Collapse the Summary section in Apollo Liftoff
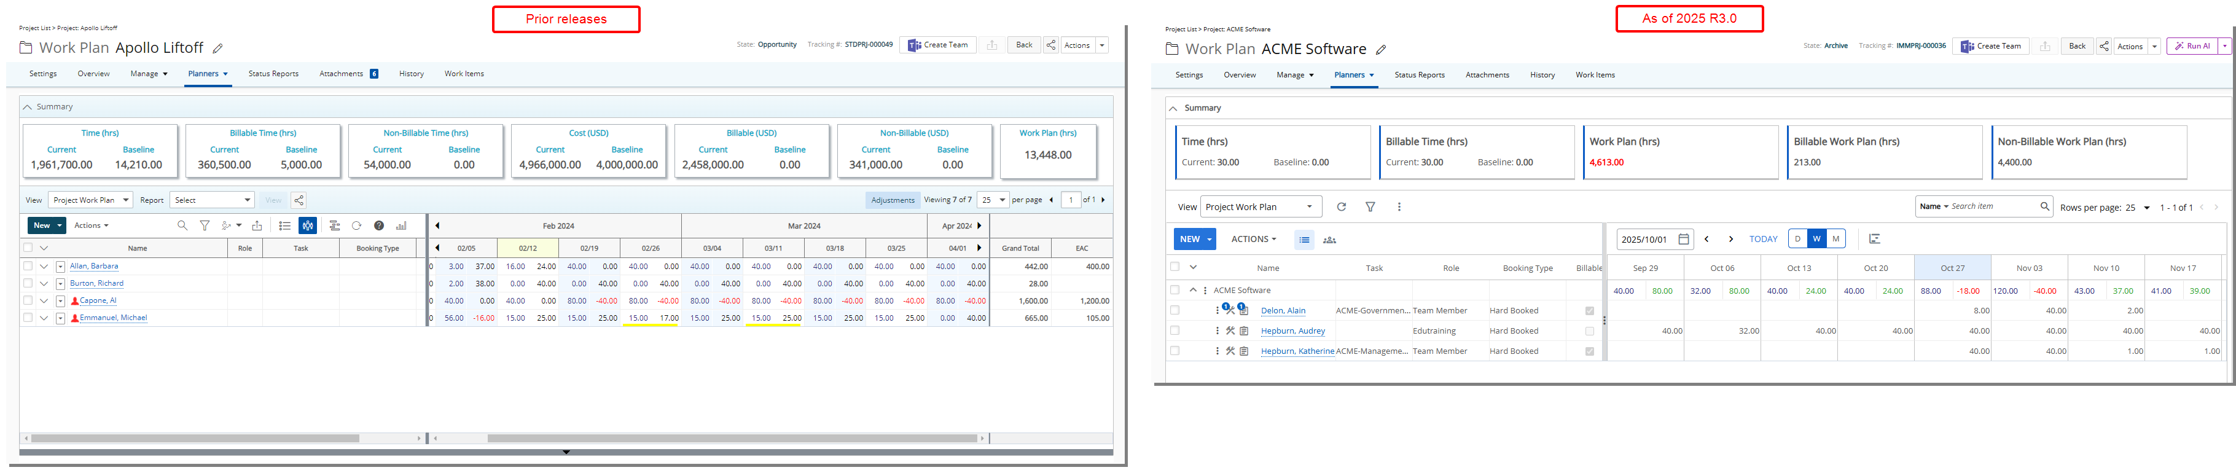Screen dimensions: 2236x470 click(27, 107)
